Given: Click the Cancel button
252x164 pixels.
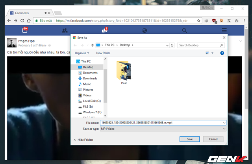Looking at the screenshot, I should coord(213,139).
